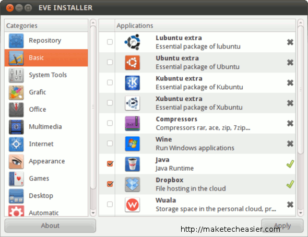Click the green check status icon for Dropbox
The height and width of the screenshot is (237, 308).
coord(290,184)
